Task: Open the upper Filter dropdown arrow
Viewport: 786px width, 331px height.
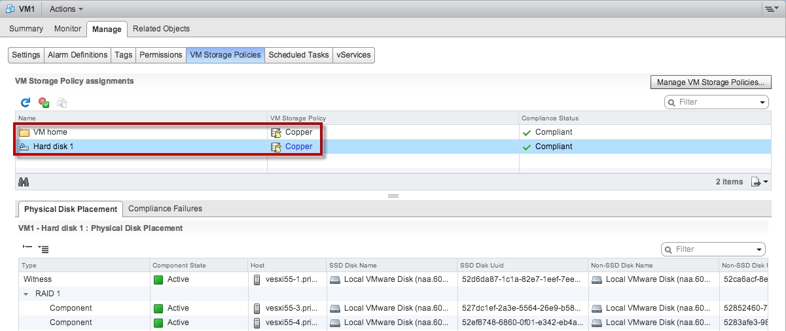Action: click(x=762, y=103)
